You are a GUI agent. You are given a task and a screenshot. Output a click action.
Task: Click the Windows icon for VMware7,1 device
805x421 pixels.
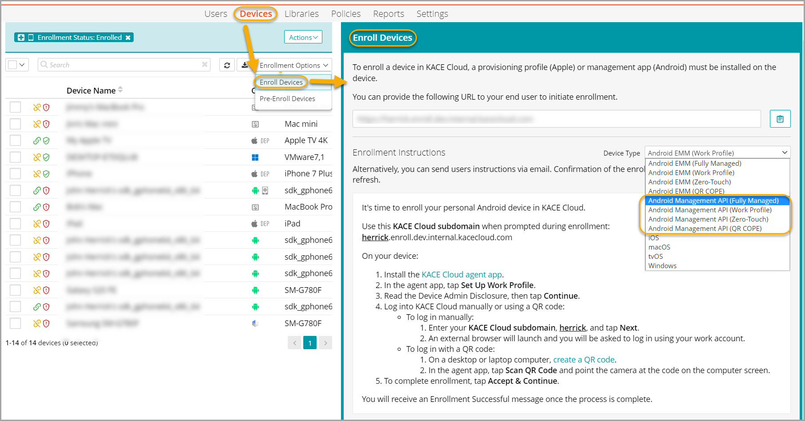tap(255, 157)
